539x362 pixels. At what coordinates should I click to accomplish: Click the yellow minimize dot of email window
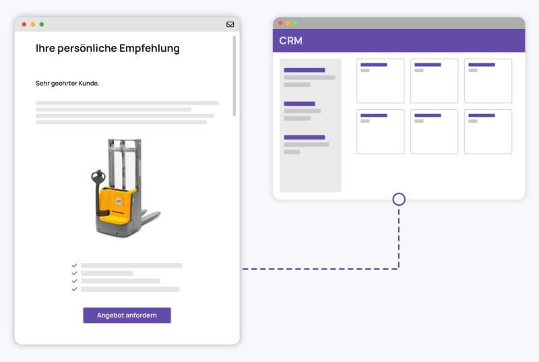click(x=32, y=24)
